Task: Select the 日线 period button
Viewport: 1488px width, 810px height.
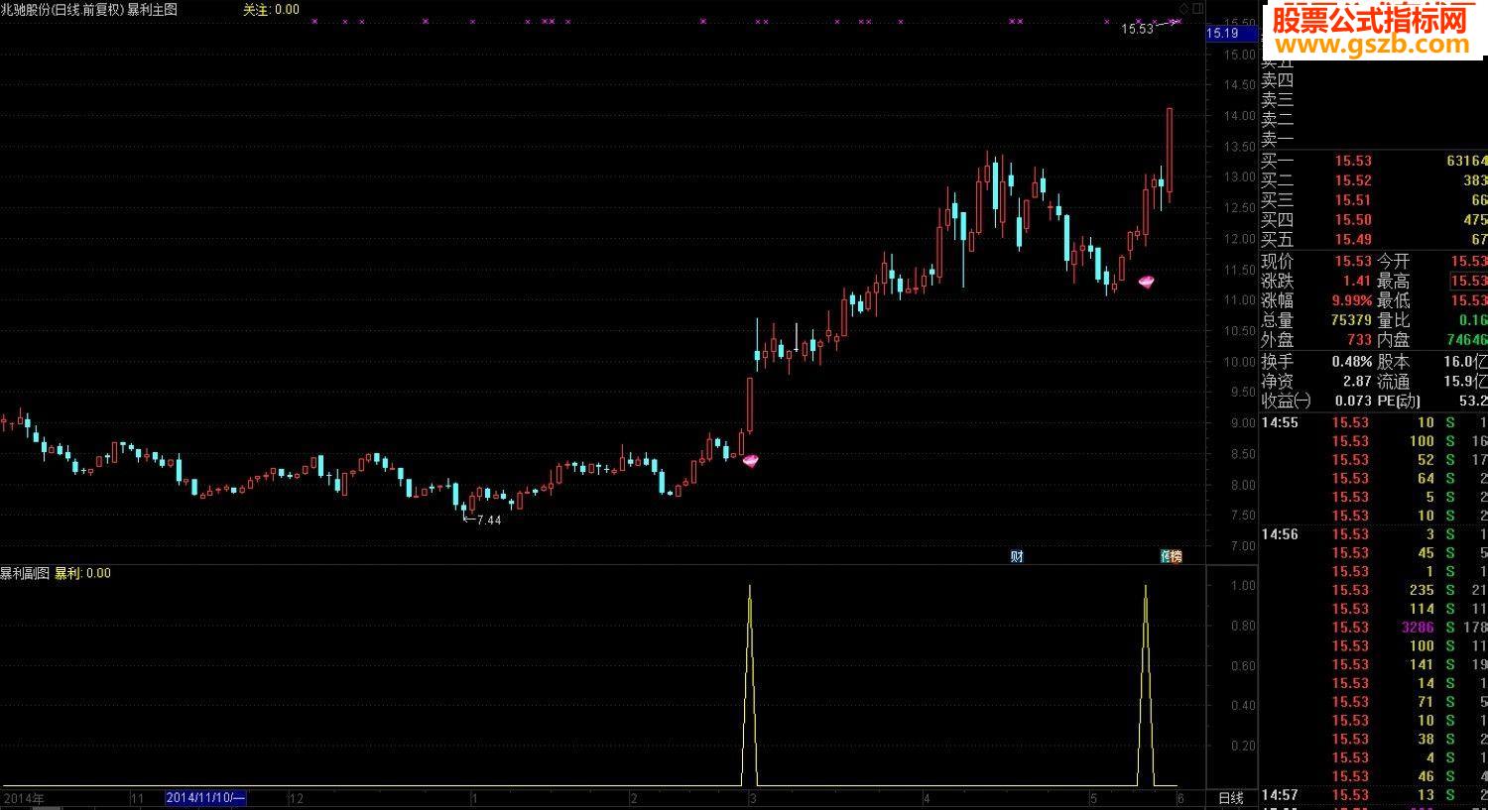Action: pyautogui.click(x=1230, y=798)
